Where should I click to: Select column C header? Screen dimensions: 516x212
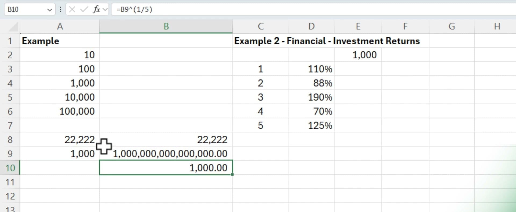[261, 26]
